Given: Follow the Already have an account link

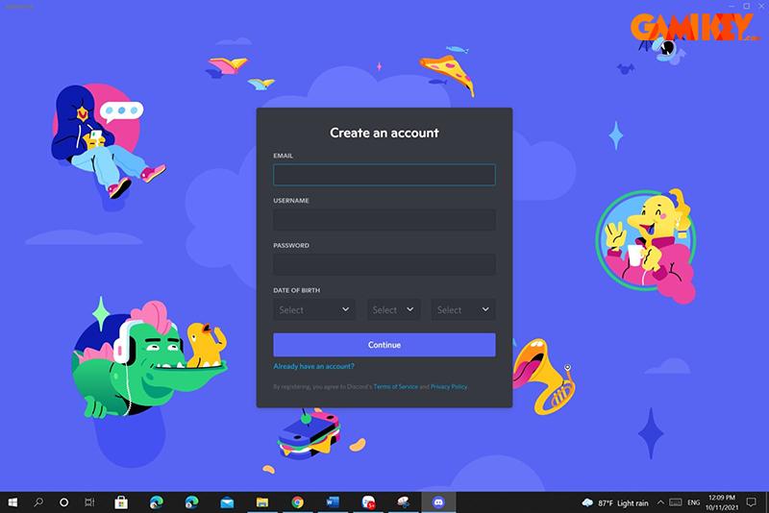Looking at the screenshot, I should tap(313, 366).
